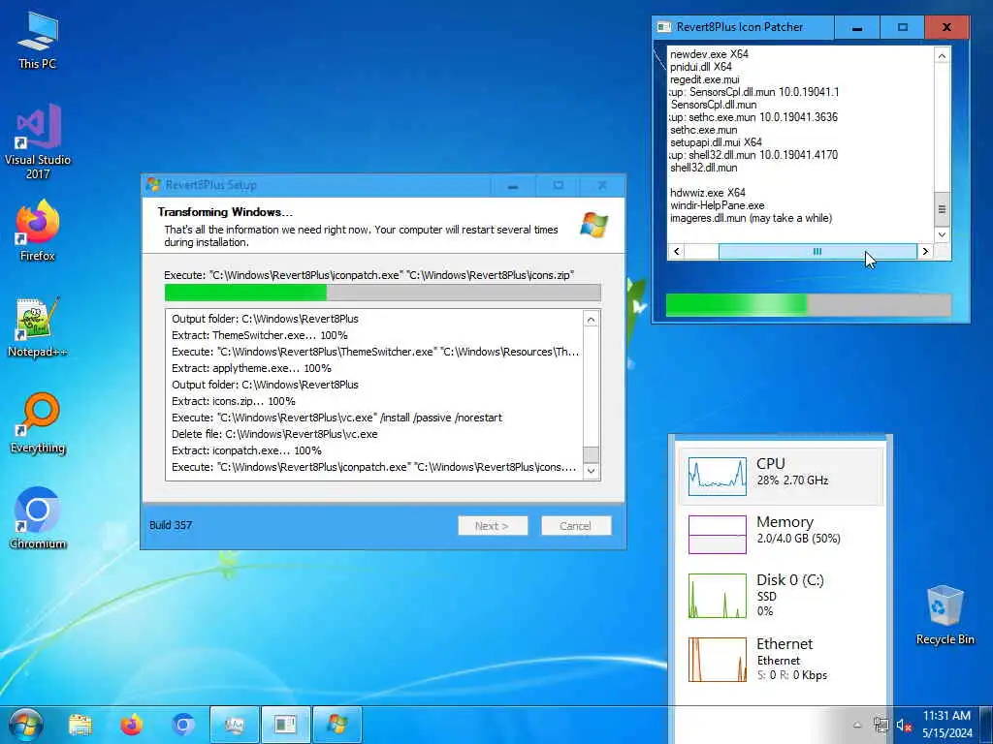Open the This PC desktop icon
The height and width of the screenshot is (744, 993).
click(x=38, y=41)
